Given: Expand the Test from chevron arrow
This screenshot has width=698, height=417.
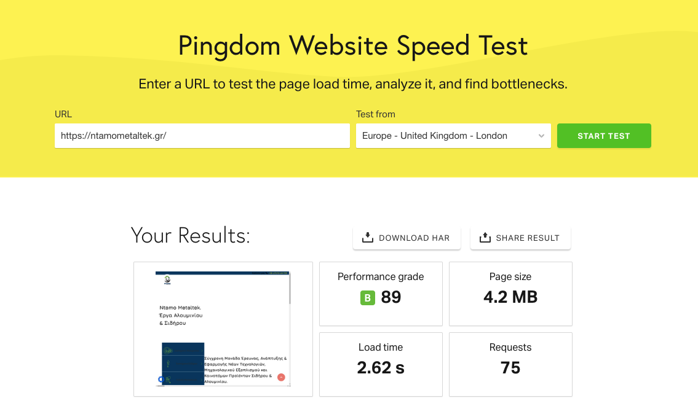Looking at the screenshot, I should click(x=541, y=136).
